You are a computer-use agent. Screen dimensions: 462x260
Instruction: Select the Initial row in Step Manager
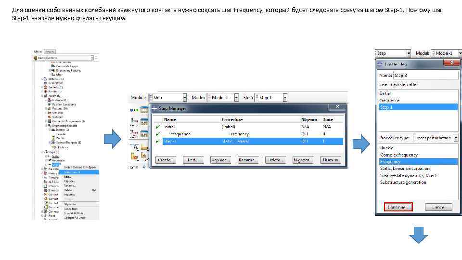(x=253, y=127)
